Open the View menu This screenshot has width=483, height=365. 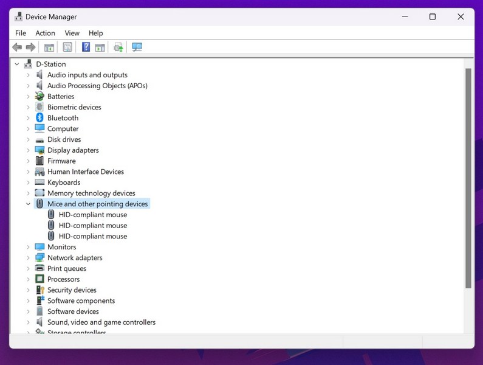point(72,33)
